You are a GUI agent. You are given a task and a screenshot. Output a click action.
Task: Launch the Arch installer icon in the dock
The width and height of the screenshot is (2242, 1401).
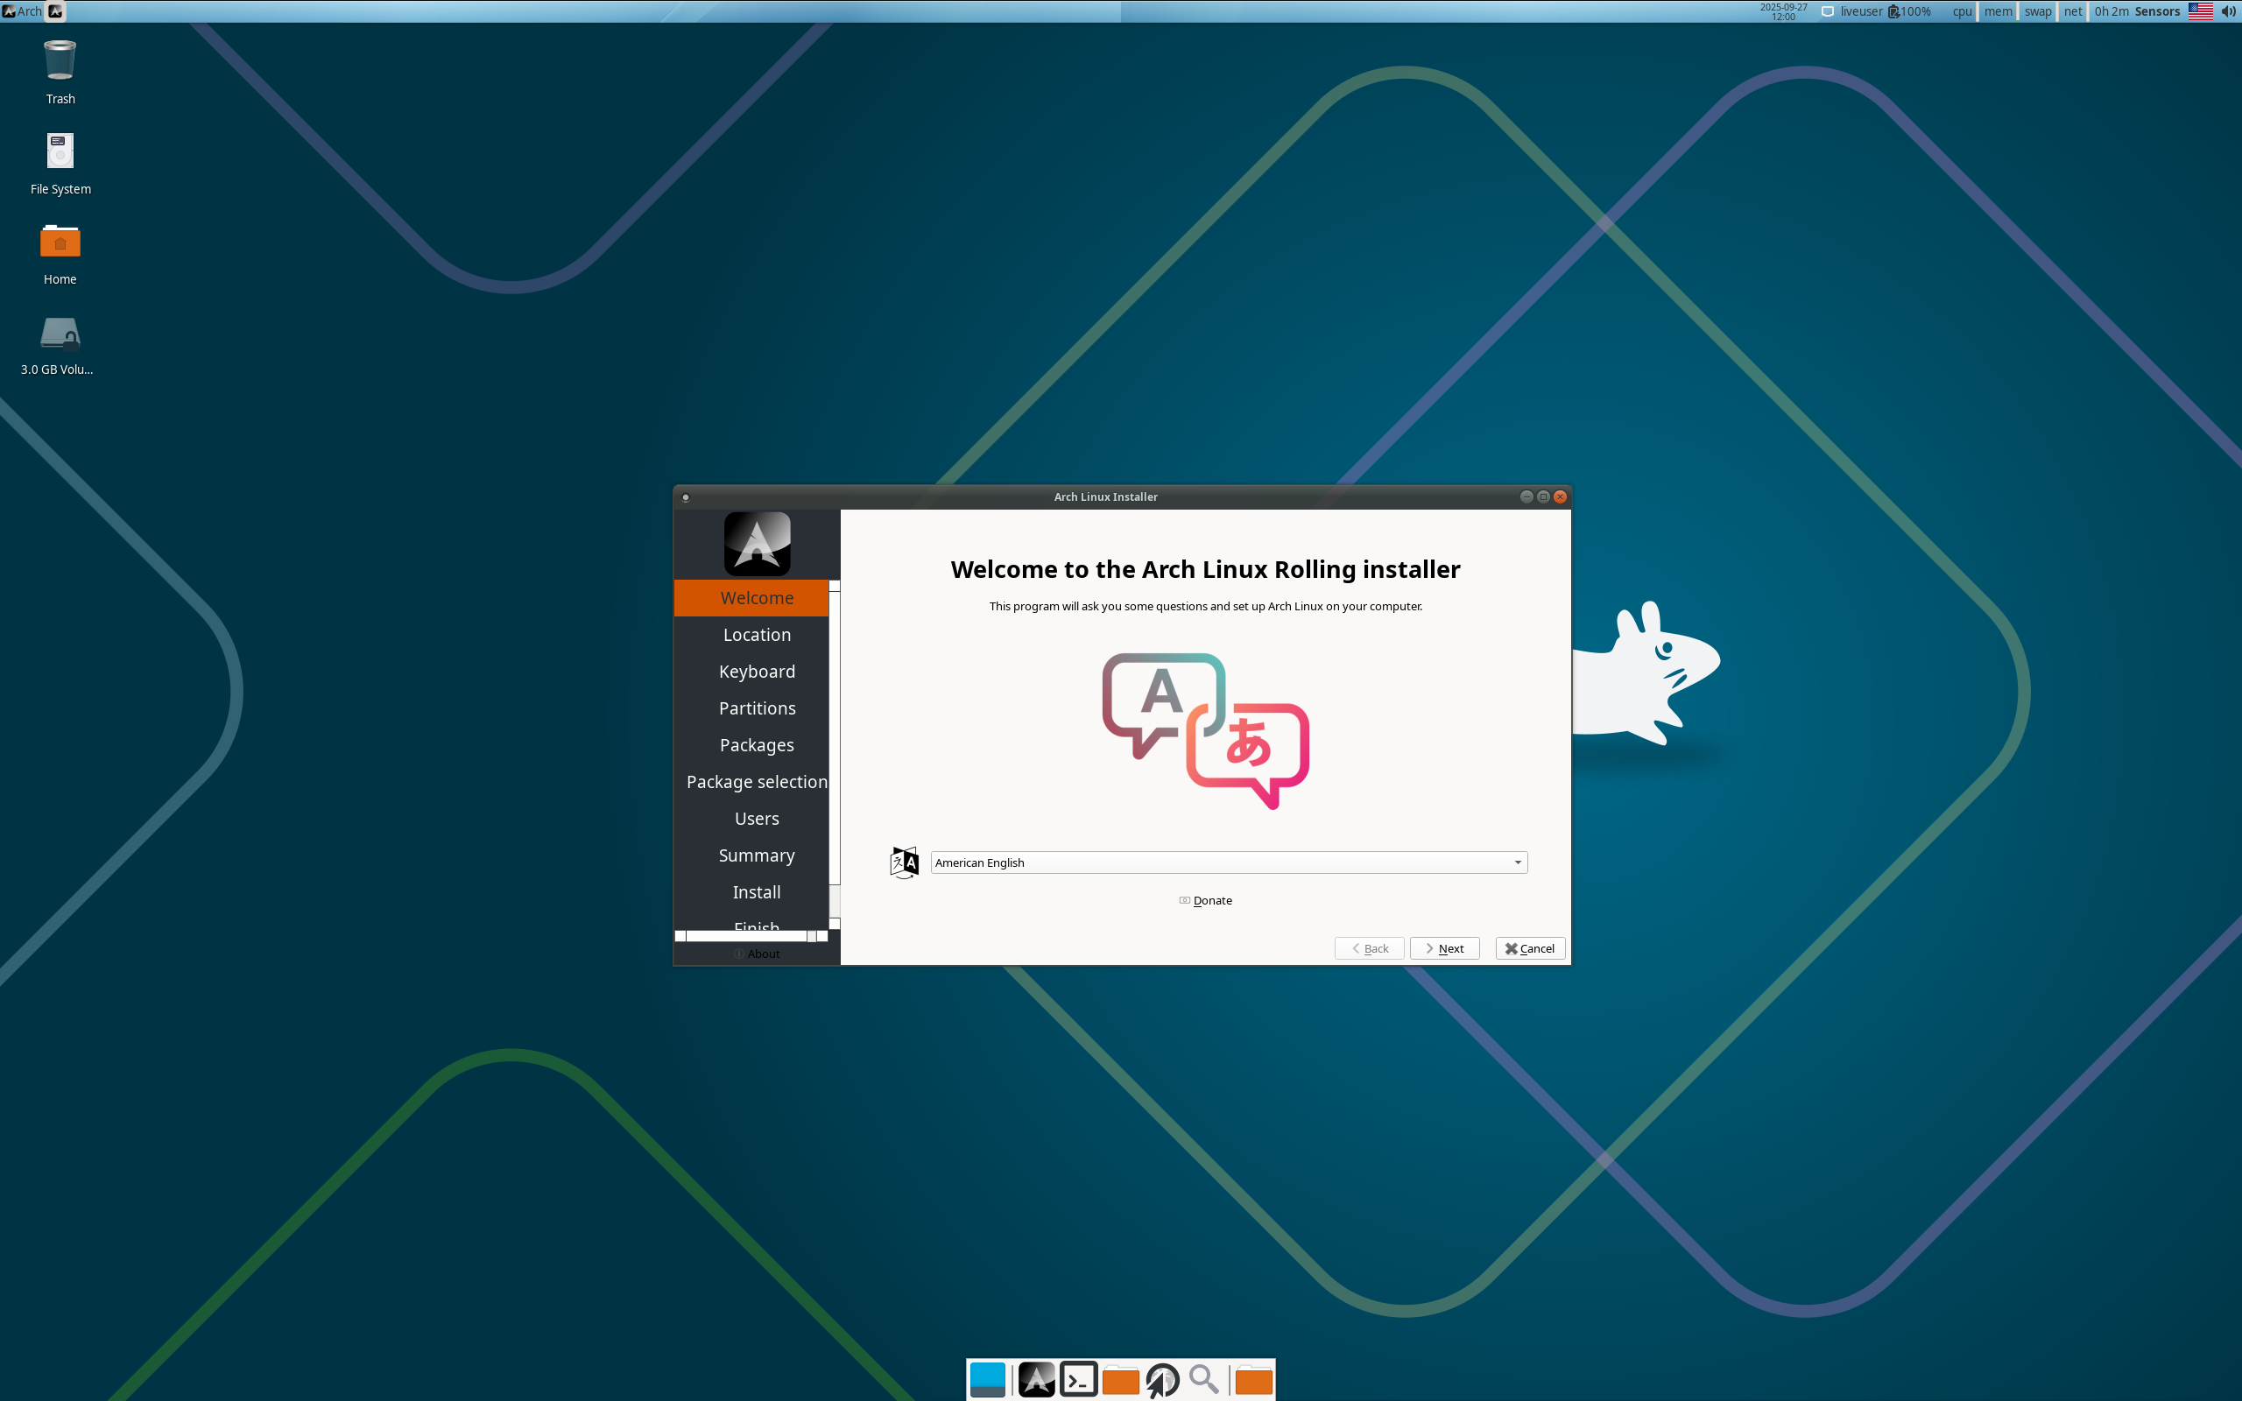1036,1380
